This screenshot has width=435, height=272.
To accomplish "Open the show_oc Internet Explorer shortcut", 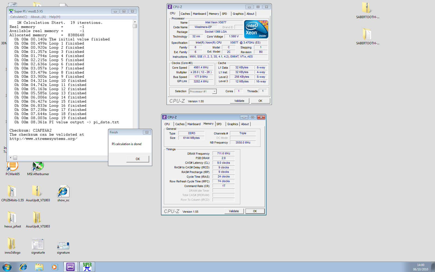I will [x=63, y=193].
